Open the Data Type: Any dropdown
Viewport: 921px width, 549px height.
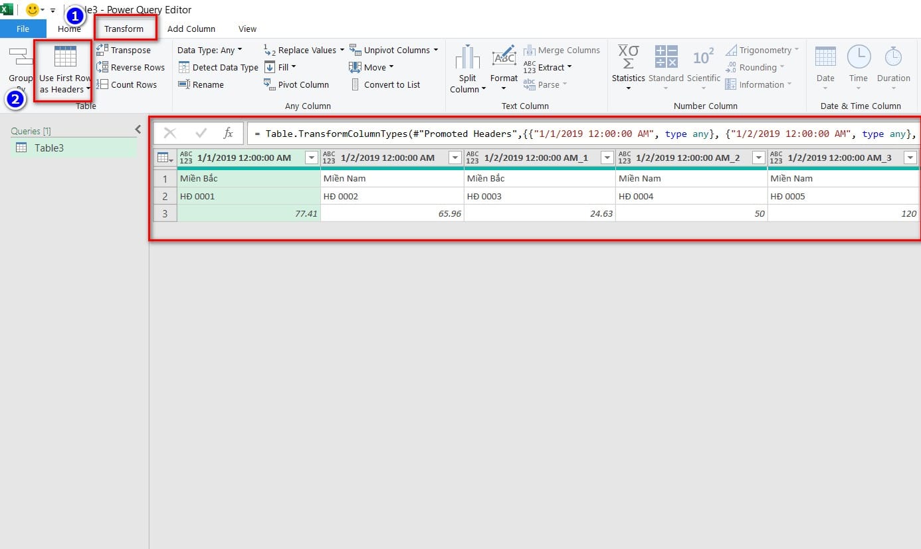click(209, 50)
